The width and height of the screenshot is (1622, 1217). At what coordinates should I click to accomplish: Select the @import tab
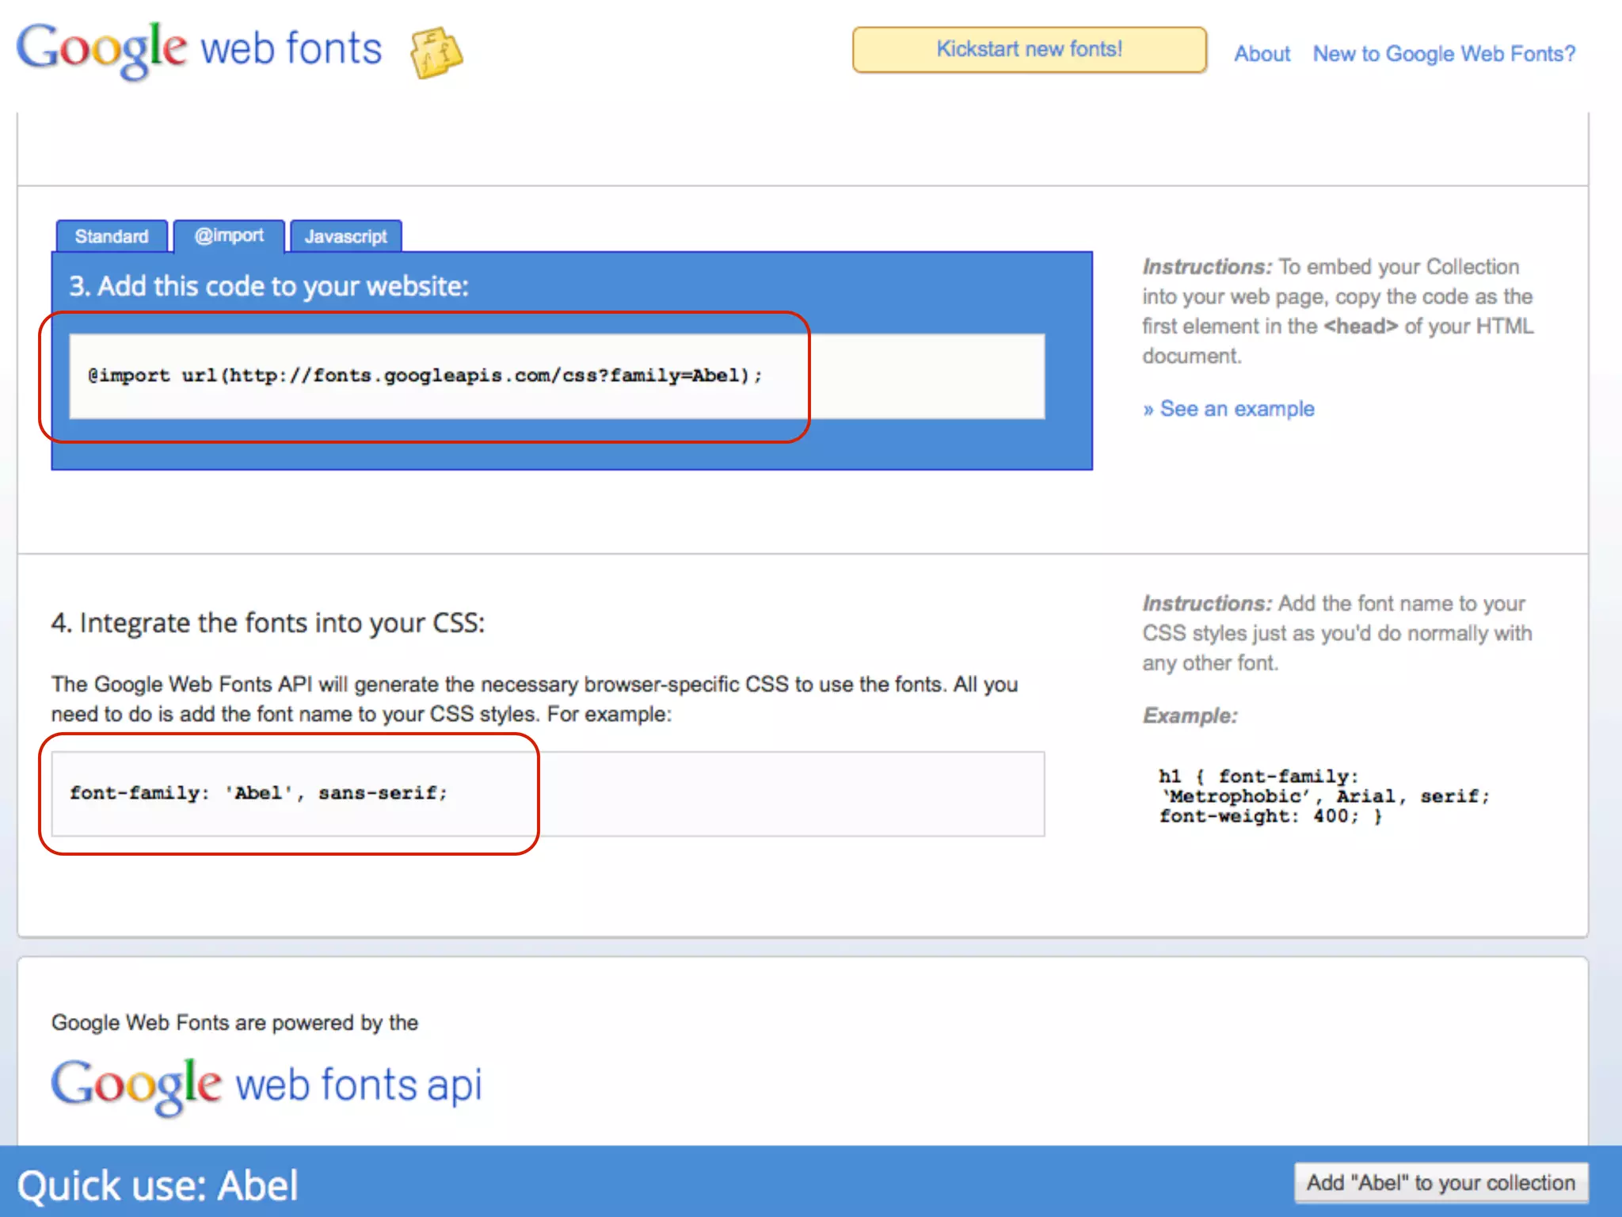[x=229, y=235]
